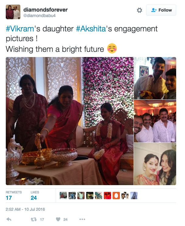The image size is (185, 226).
Task: Click the orange egg liker avatar
Action: click(x=116, y=196)
